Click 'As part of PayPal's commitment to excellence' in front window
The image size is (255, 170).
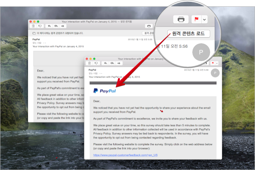150,119
